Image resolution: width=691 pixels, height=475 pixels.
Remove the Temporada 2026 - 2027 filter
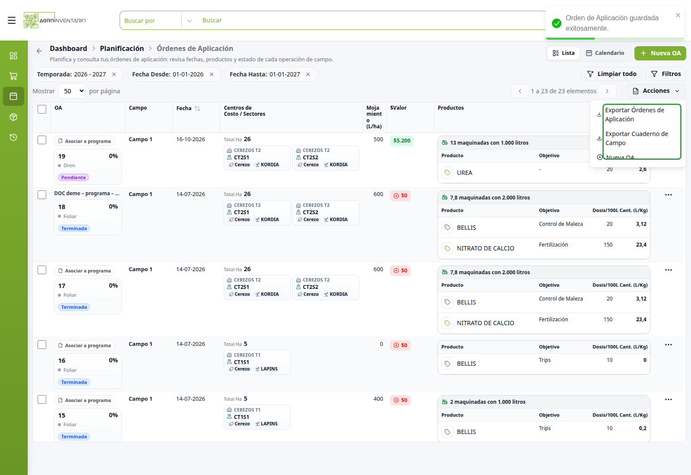tap(114, 74)
